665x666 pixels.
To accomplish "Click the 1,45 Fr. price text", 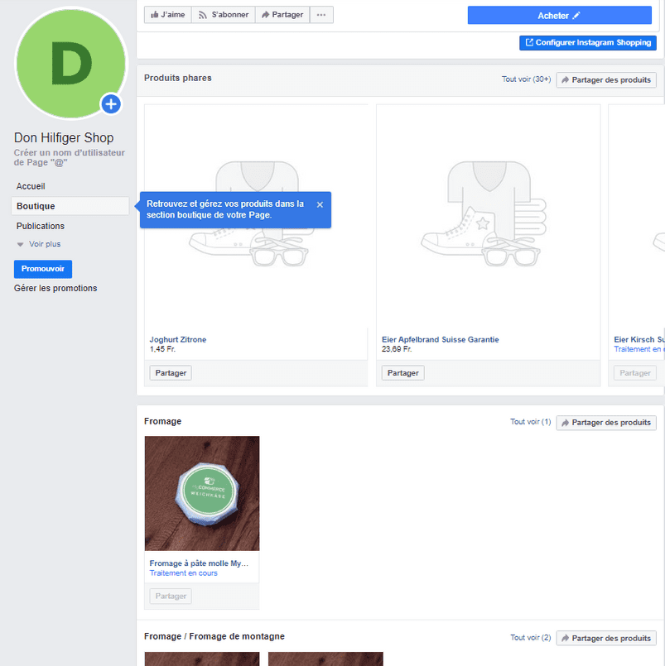I will [162, 349].
